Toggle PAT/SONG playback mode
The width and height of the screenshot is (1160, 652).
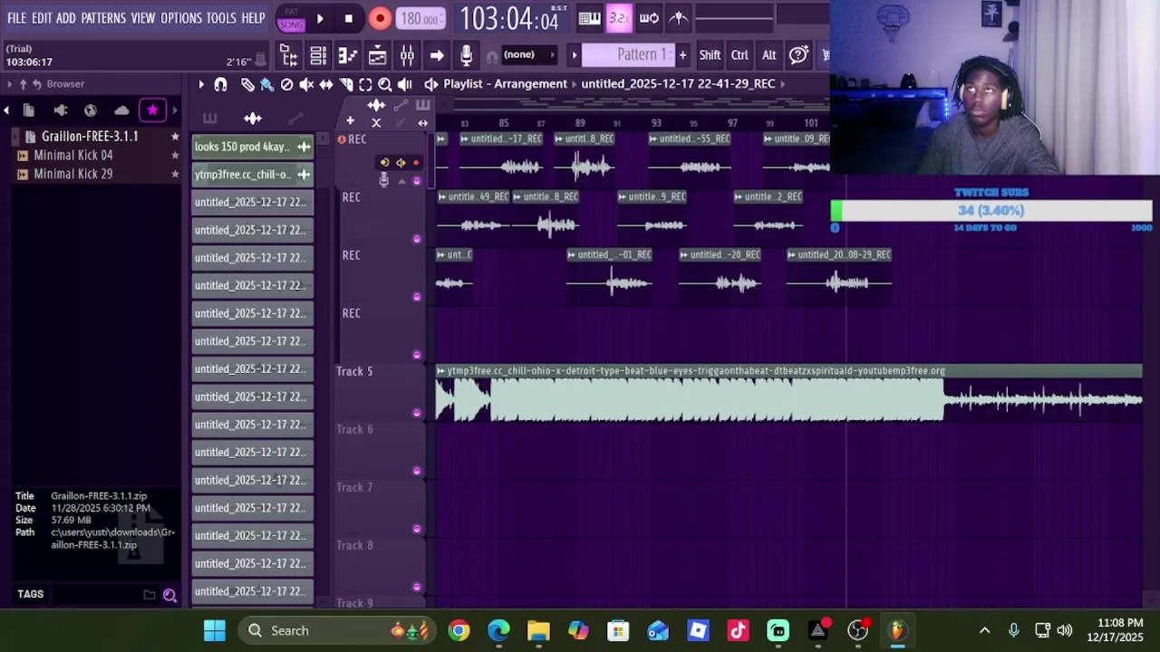[291, 19]
